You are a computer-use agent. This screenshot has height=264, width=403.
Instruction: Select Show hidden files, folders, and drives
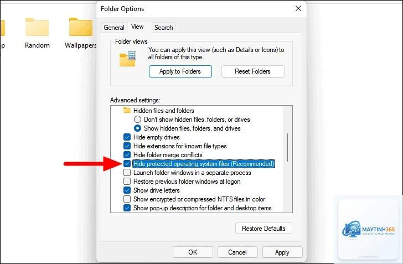pyautogui.click(x=137, y=128)
